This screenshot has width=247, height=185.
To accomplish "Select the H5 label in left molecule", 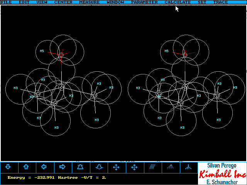I will click(x=42, y=51).
